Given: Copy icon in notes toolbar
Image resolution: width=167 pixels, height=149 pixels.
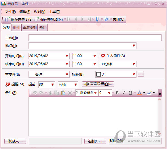Looking at the screenshot, I should (56, 93).
